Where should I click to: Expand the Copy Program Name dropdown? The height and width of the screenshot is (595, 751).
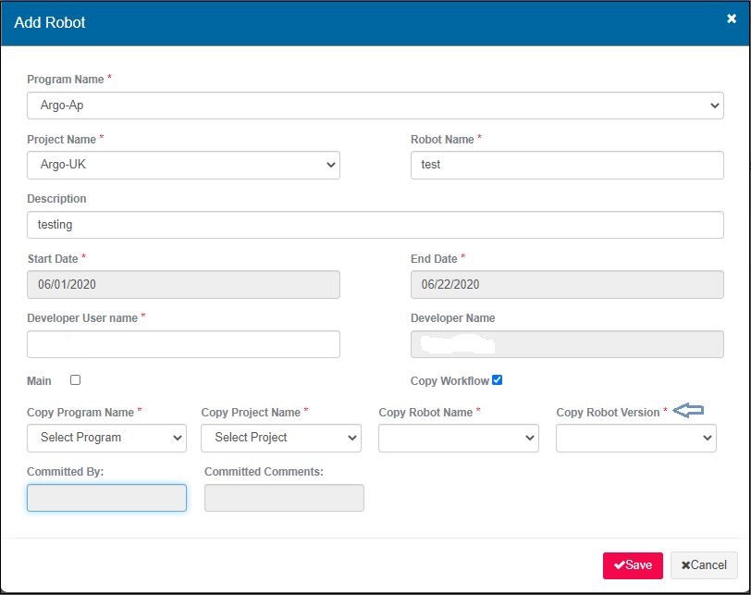(x=106, y=438)
